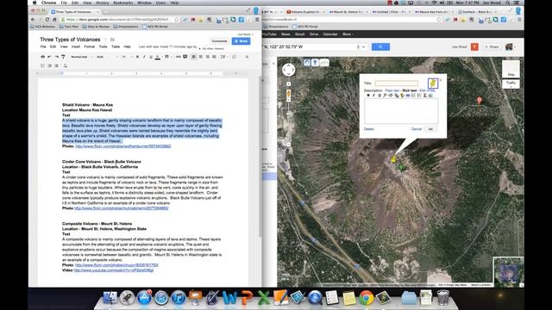Select right align in Docs toolbar
Viewport: 552px width, 310px height.
pyautogui.click(x=207, y=57)
